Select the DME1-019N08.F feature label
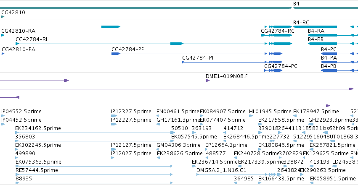This screenshot has height=185, width=358. 226,76
